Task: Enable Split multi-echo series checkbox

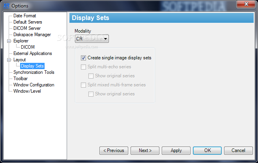Action: (x=83, y=67)
